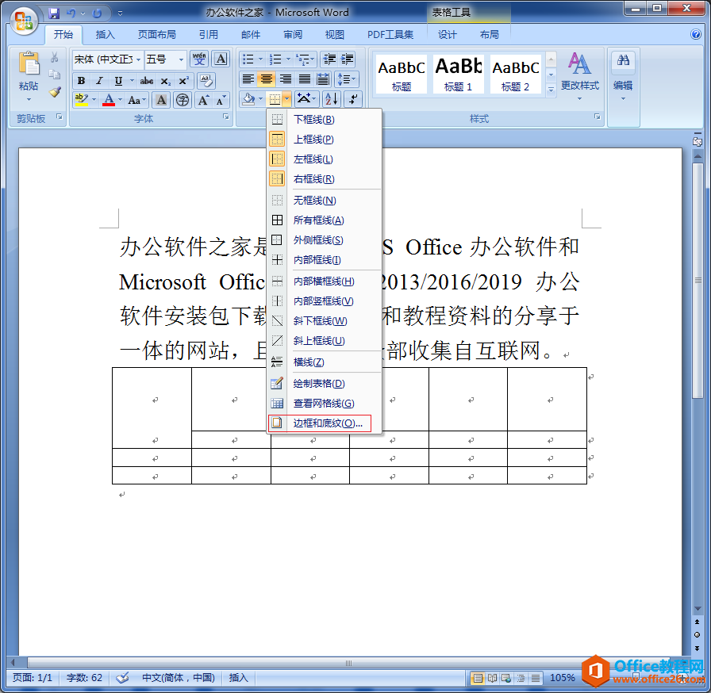Open the Editing 编辑 binoculars group
The width and height of the screenshot is (711, 693).
click(623, 75)
